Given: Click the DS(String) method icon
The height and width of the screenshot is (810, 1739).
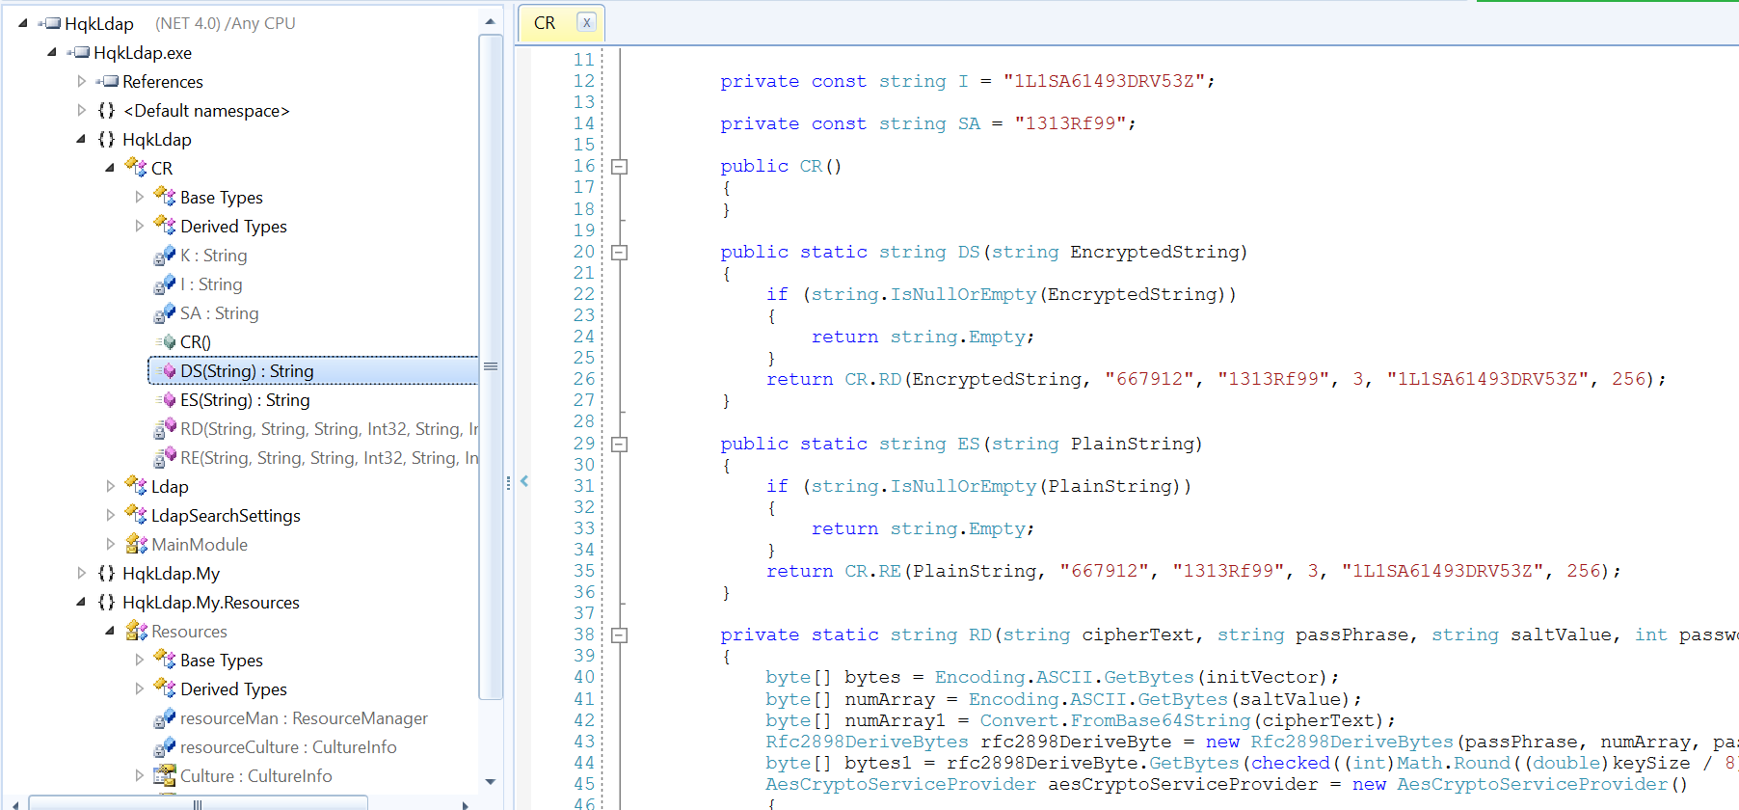Looking at the screenshot, I should tap(165, 371).
